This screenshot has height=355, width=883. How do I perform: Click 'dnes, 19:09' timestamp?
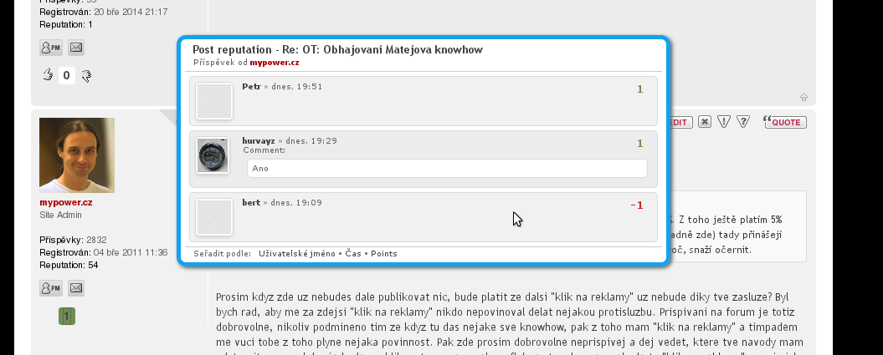[296, 202]
